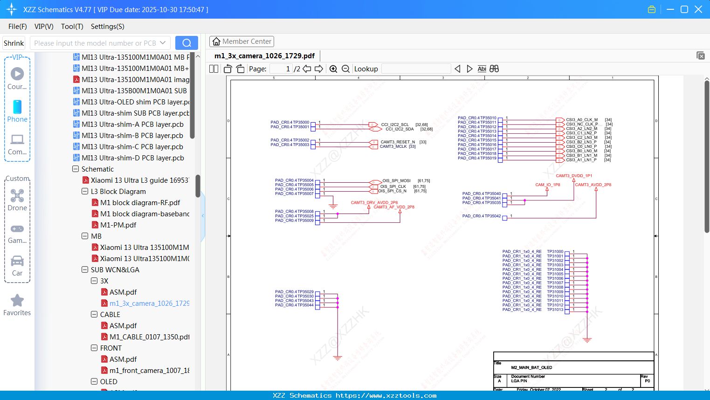Toggle the Abi whole-word match option
This screenshot has height=400, width=710.
coord(482,69)
